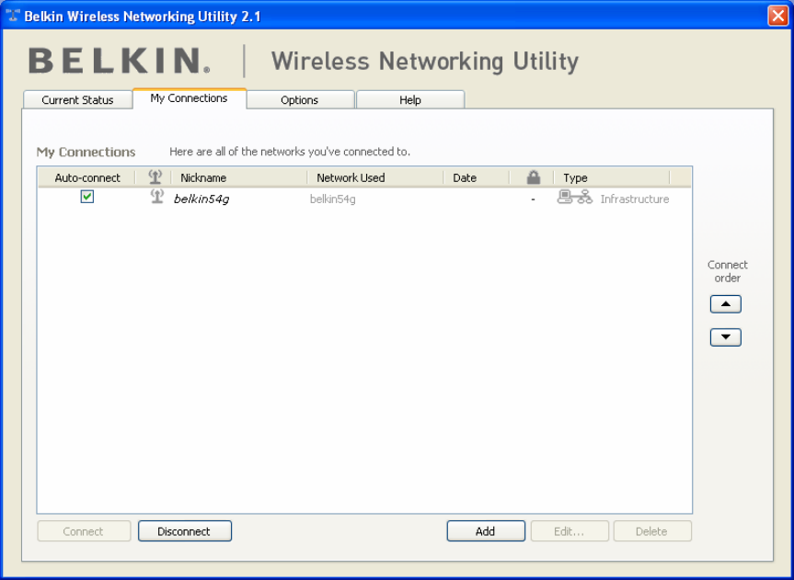794x580 pixels.
Task: Sort by the Auto-connect column header
Action: [x=87, y=177]
